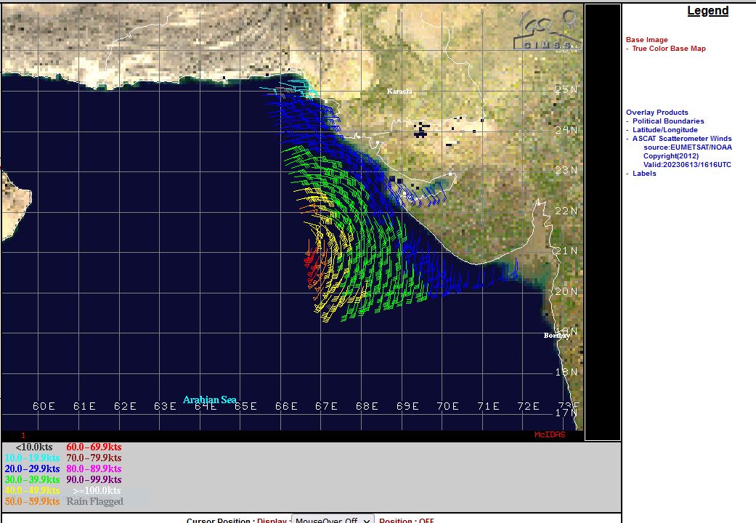756x523 pixels.
Task: Click the Arabian Sea map label
Action: point(209,400)
